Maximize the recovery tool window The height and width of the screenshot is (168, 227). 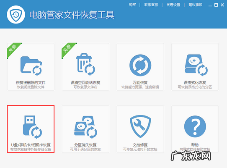(216, 5)
